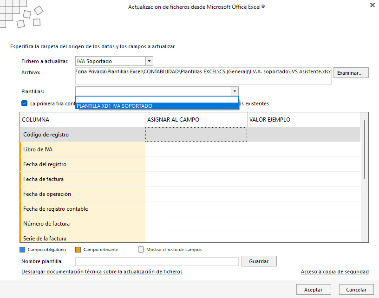
Task: Select the blank entry in Plantillas list
Action: (x=157, y=100)
